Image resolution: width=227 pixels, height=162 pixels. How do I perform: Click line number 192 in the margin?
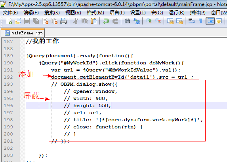click(x=8, y=77)
